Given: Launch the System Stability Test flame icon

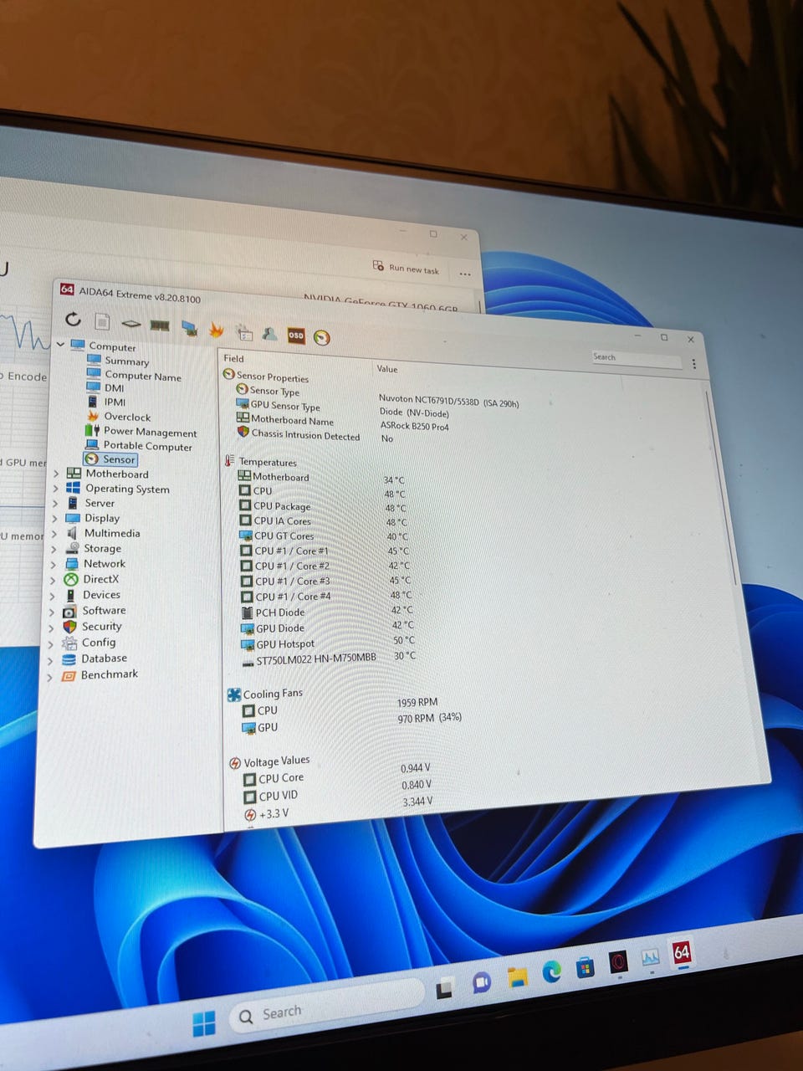Looking at the screenshot, I should click(x=217, y=330).
